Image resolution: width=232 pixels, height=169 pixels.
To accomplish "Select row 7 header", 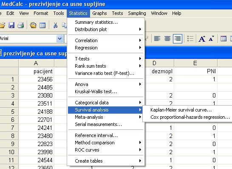I will pos(9,128).
